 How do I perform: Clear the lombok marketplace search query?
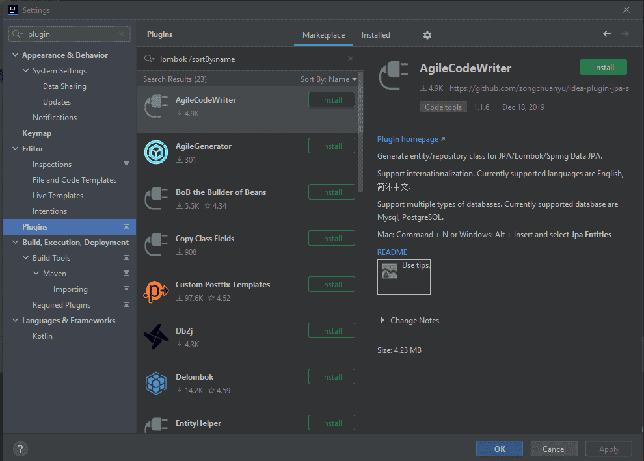[x=351, y=59]
